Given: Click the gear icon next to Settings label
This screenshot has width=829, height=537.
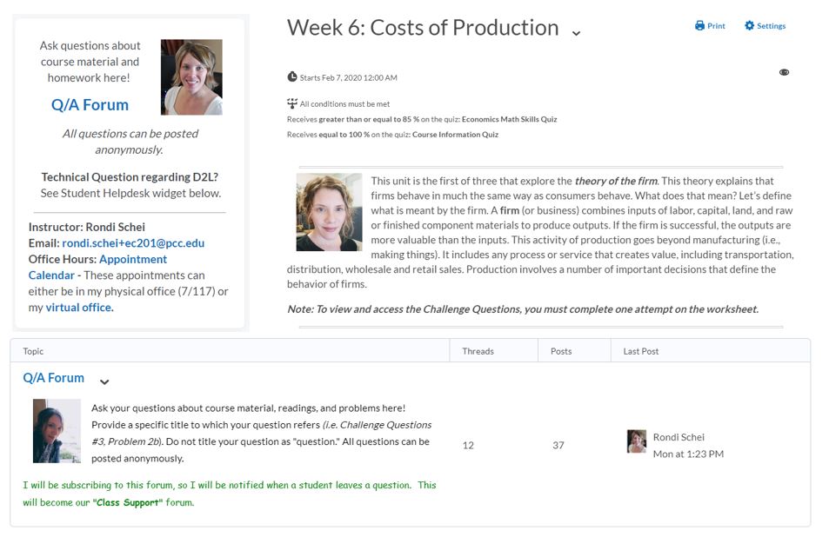Looking at the screenshot, I should (748, 25).
